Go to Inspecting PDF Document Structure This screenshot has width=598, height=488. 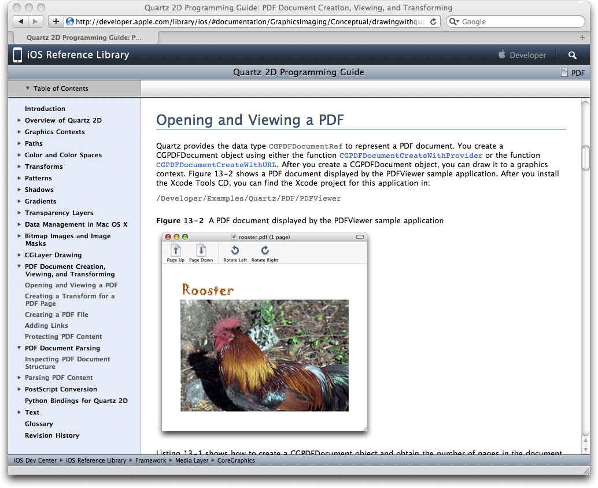pos(68,363)
